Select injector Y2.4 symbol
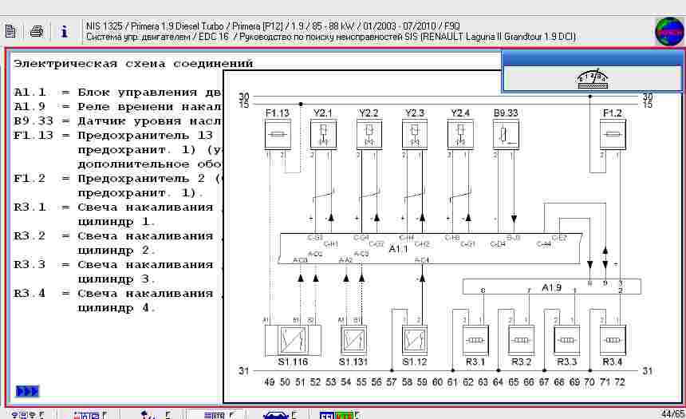Viewport: 686px width, 419px height. [460, 135]
